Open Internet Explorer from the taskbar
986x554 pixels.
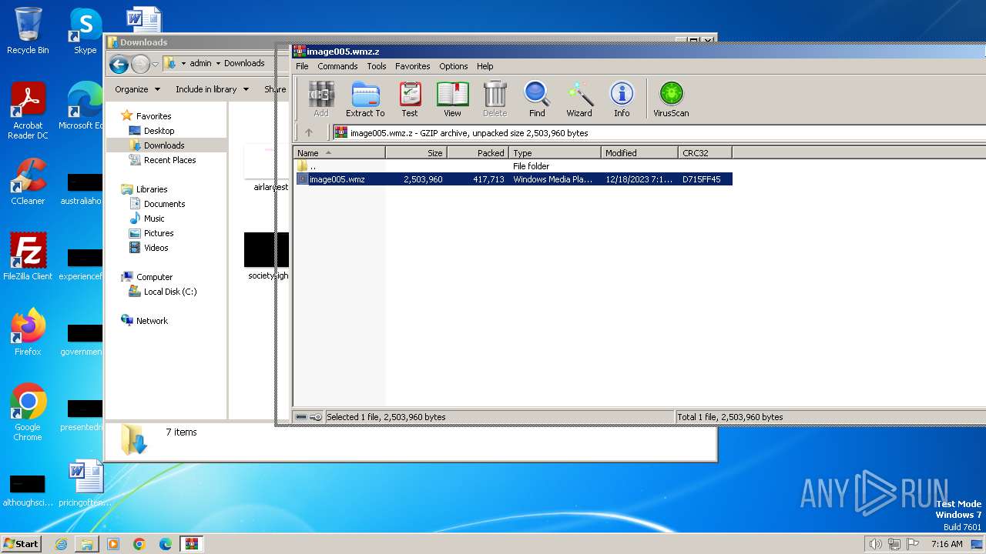pyautogui.click(x=61, y=544)
